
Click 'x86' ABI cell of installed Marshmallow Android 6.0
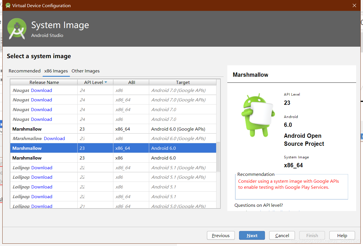point(131,158)
